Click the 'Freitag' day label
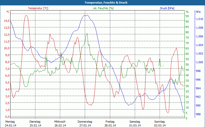 click(x=110, y=122)
